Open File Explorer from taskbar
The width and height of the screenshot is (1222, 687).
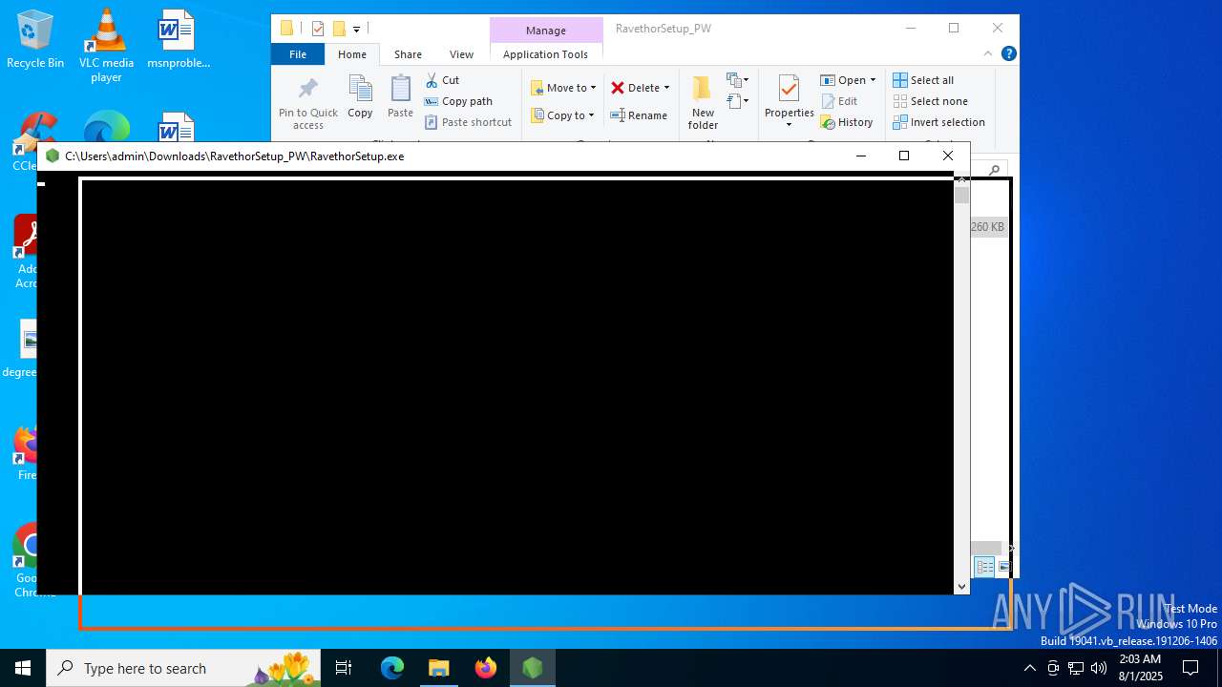click(x=438, y=668)
